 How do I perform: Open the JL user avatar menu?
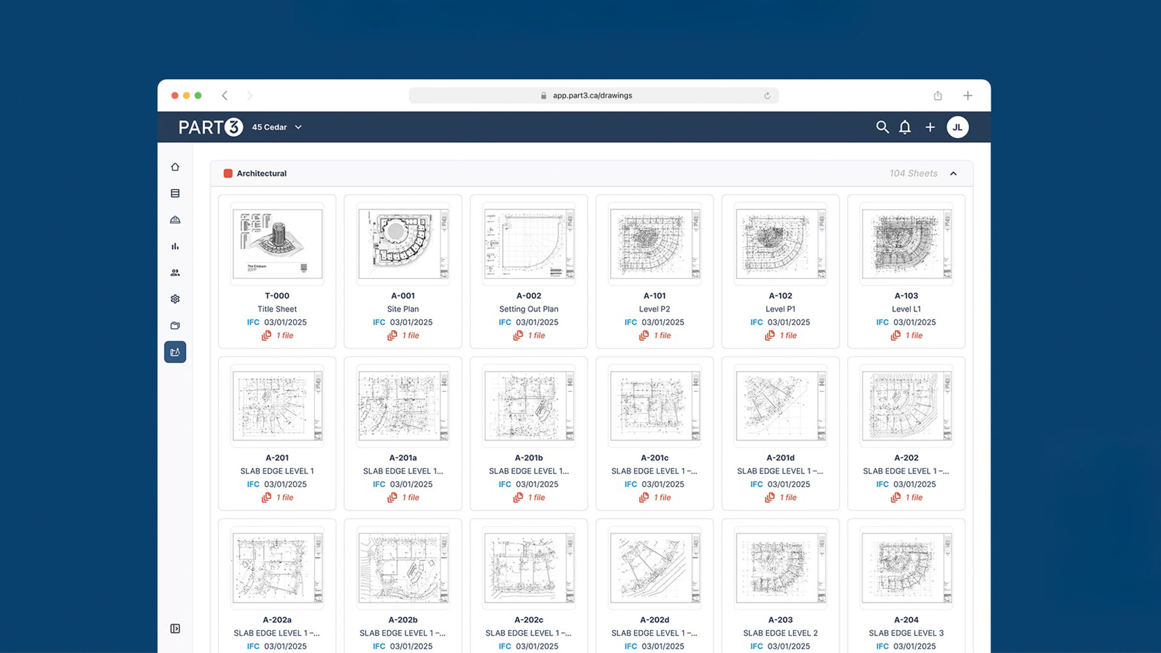[x=957, y=127]
